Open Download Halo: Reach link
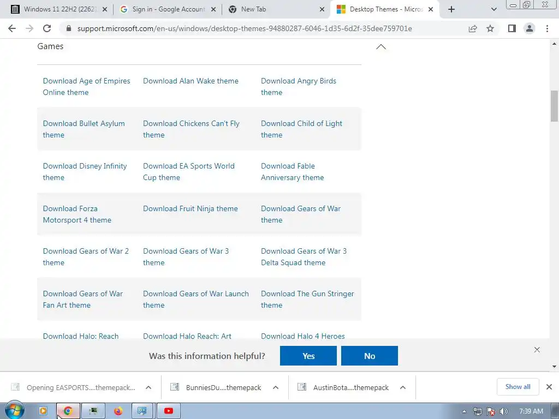This screenshot has height=419, width=559. pyautogui.click(x=81, y=336)
